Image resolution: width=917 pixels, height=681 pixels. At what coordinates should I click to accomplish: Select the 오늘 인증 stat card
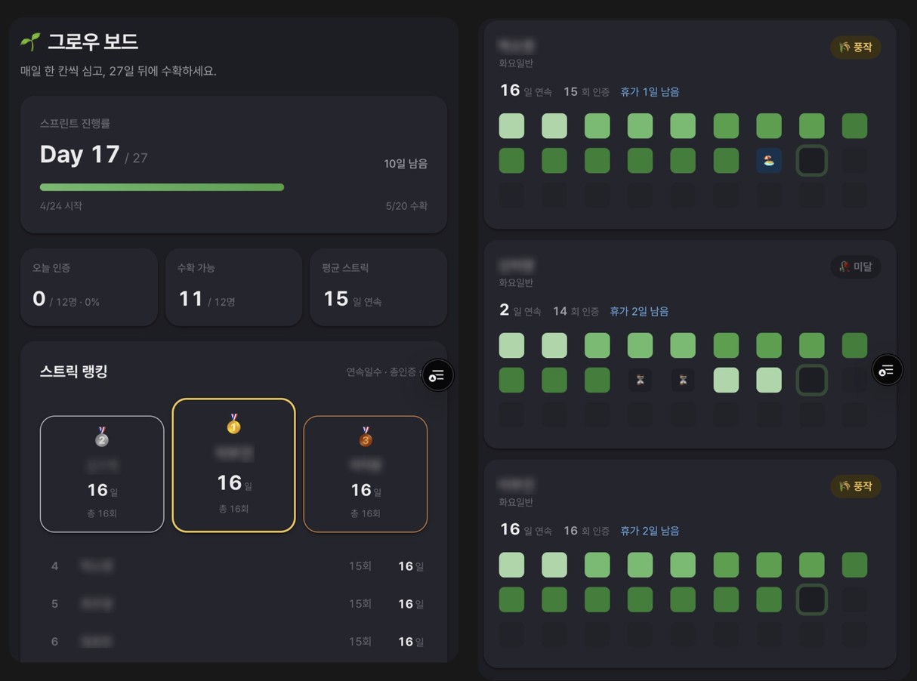coord(89,287)
